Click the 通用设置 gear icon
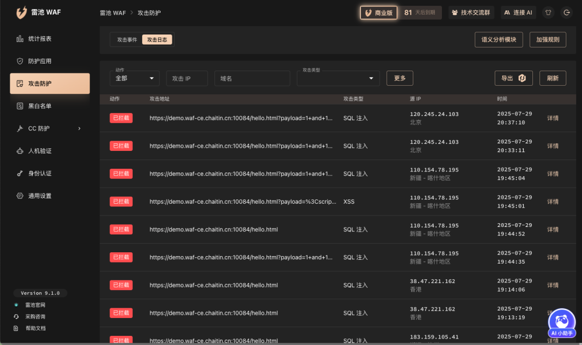 click(20, 196)
